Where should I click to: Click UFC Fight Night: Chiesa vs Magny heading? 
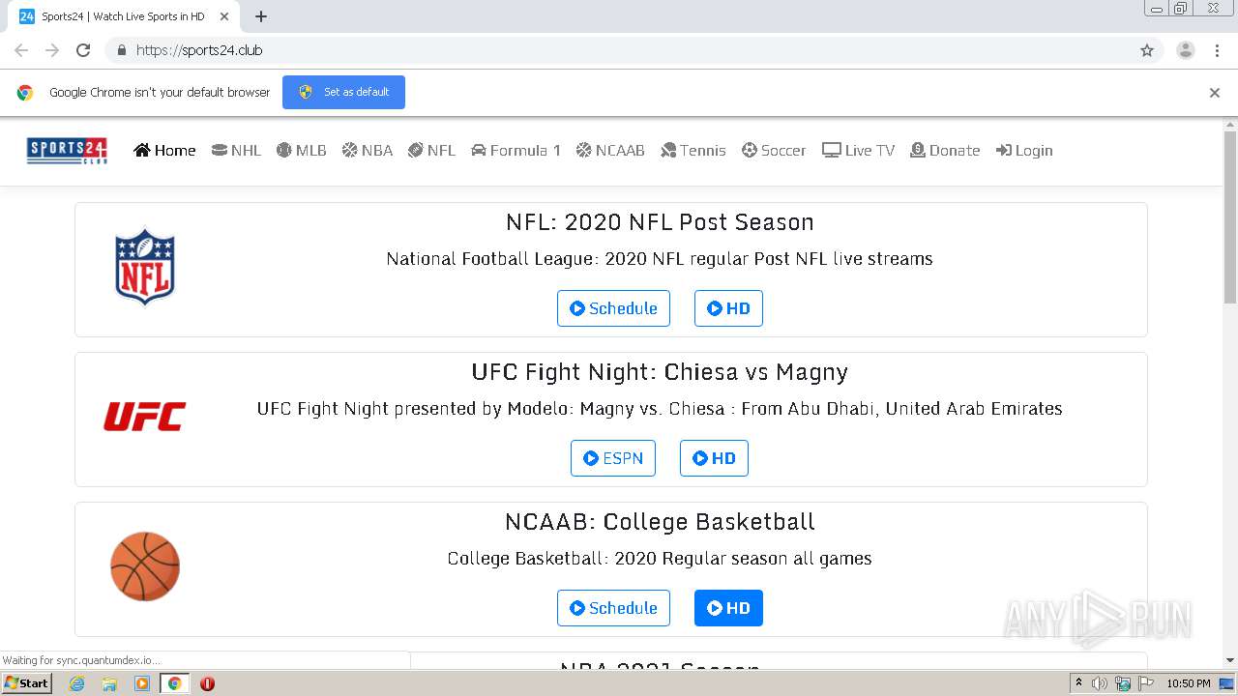coord(660,372)
